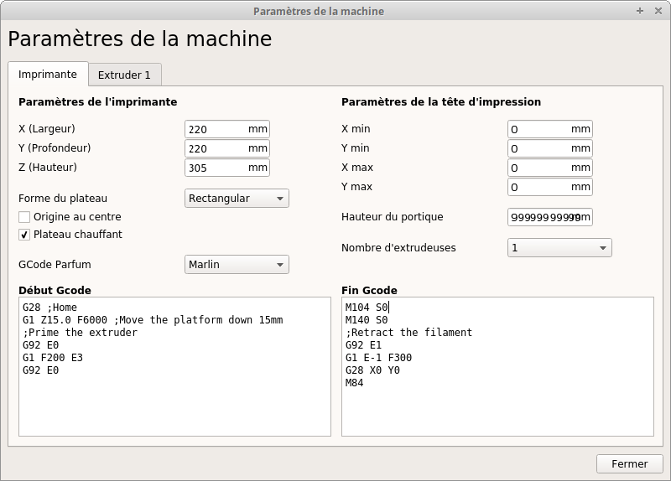Click the 'Paramètres de l'imprimante' heading
This screenshot has width=671, height=481.
pyautogui.click(x=97, y=101)
